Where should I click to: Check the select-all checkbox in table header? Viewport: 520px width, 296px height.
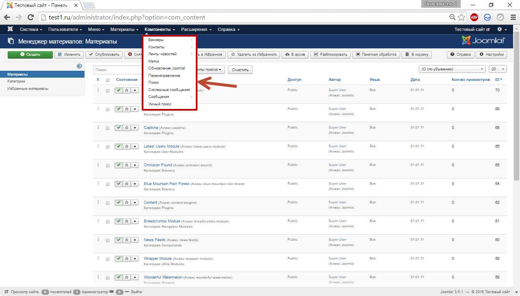[108, 80]
